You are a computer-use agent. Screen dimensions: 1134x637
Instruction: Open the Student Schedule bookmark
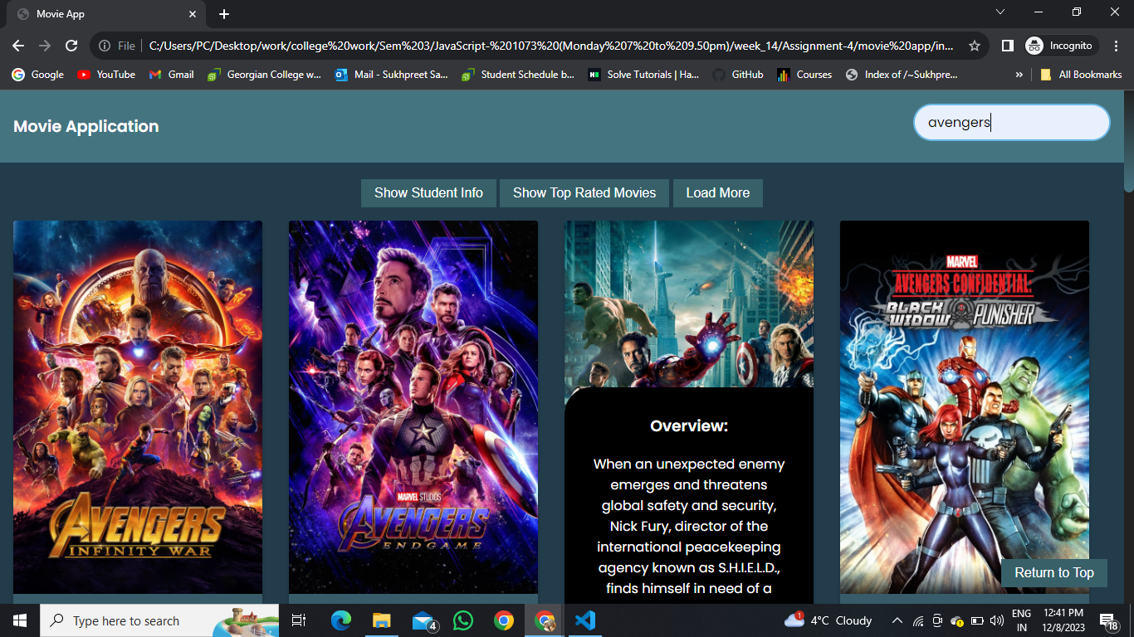(519, 75)
